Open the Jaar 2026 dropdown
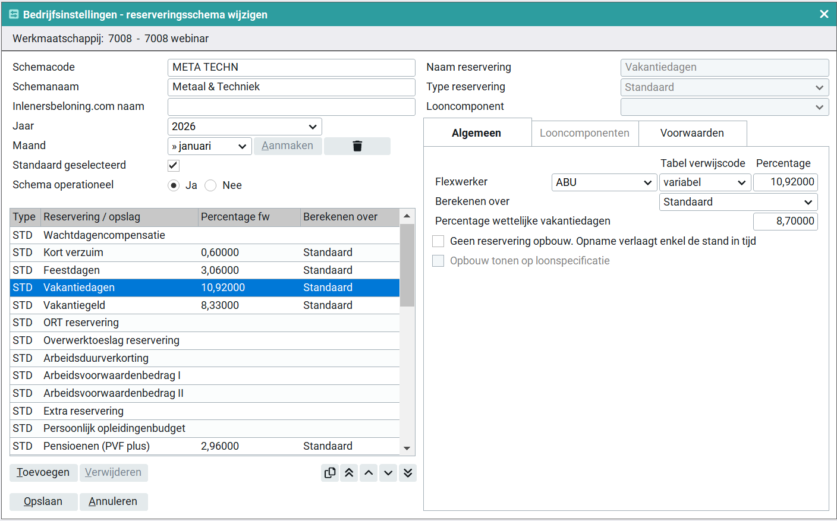Image resolution: width=837 pixels, height=521 pixels. [x=244, y=127]
